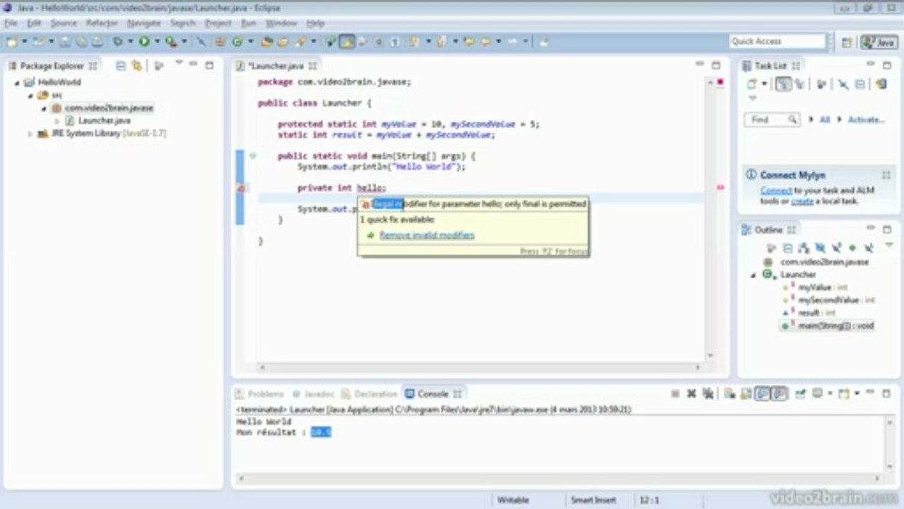Toggle Link with Editor in Package Explorer
This screenshot has height=509, width=904.
pos(136,66)
